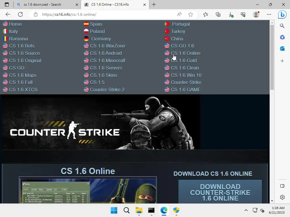The image size is (290, 217).
Task: Open taskbar Search
Action: pyautogui.click(x=127, y=210)
